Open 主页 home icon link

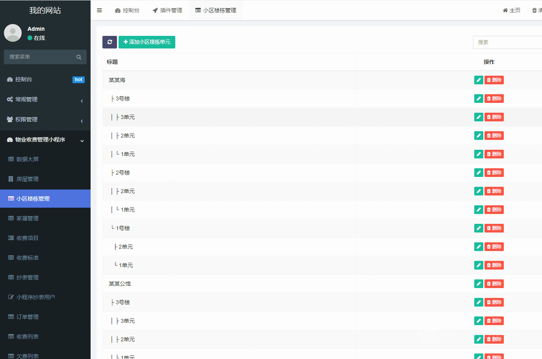coord(511,10)
